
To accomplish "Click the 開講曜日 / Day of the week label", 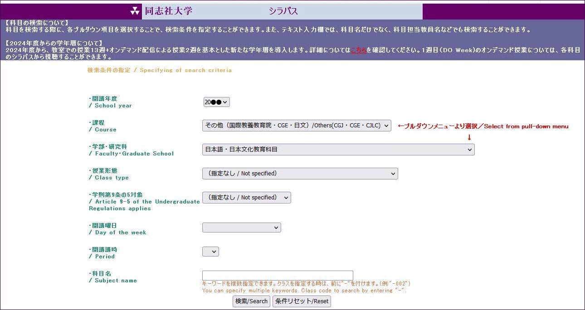I will coord(117,229).
